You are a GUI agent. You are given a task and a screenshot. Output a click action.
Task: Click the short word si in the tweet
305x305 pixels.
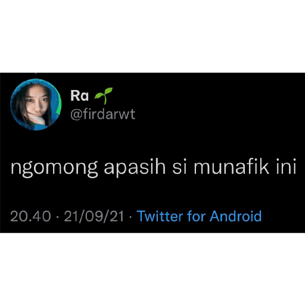point(179,167)
